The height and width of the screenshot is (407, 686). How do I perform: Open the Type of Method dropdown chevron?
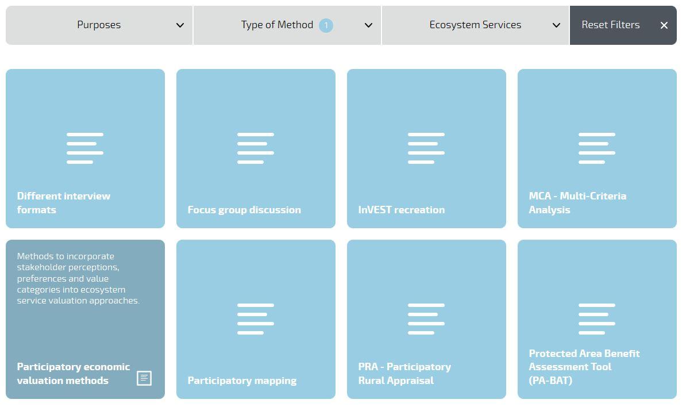pos(368,25)
